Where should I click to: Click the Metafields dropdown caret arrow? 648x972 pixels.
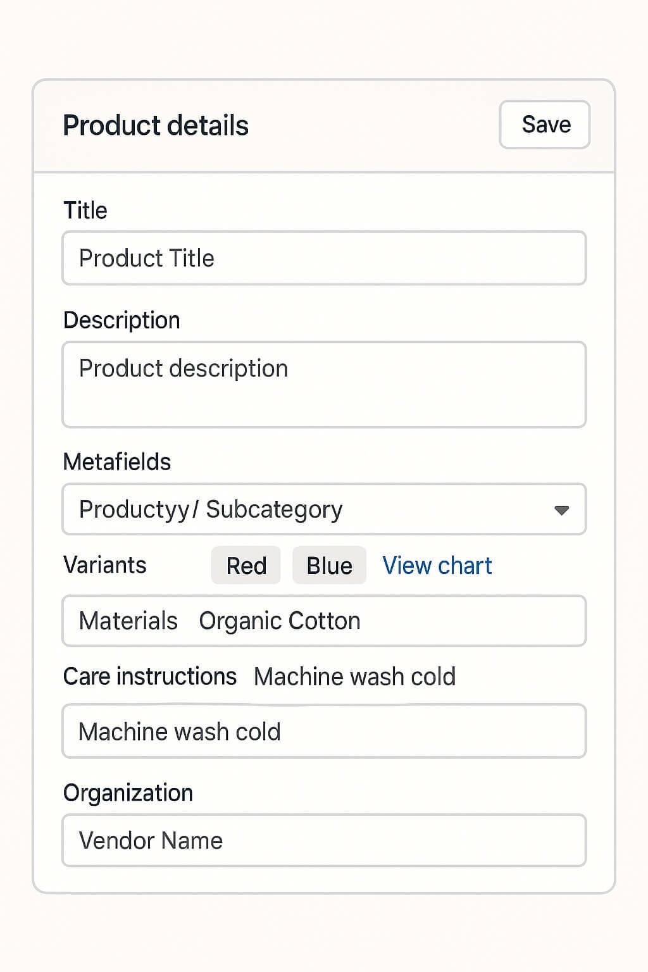coord(561,510)
